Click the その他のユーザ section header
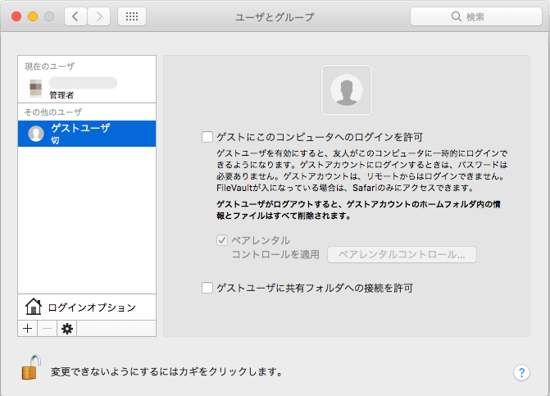 coord(53,112)
